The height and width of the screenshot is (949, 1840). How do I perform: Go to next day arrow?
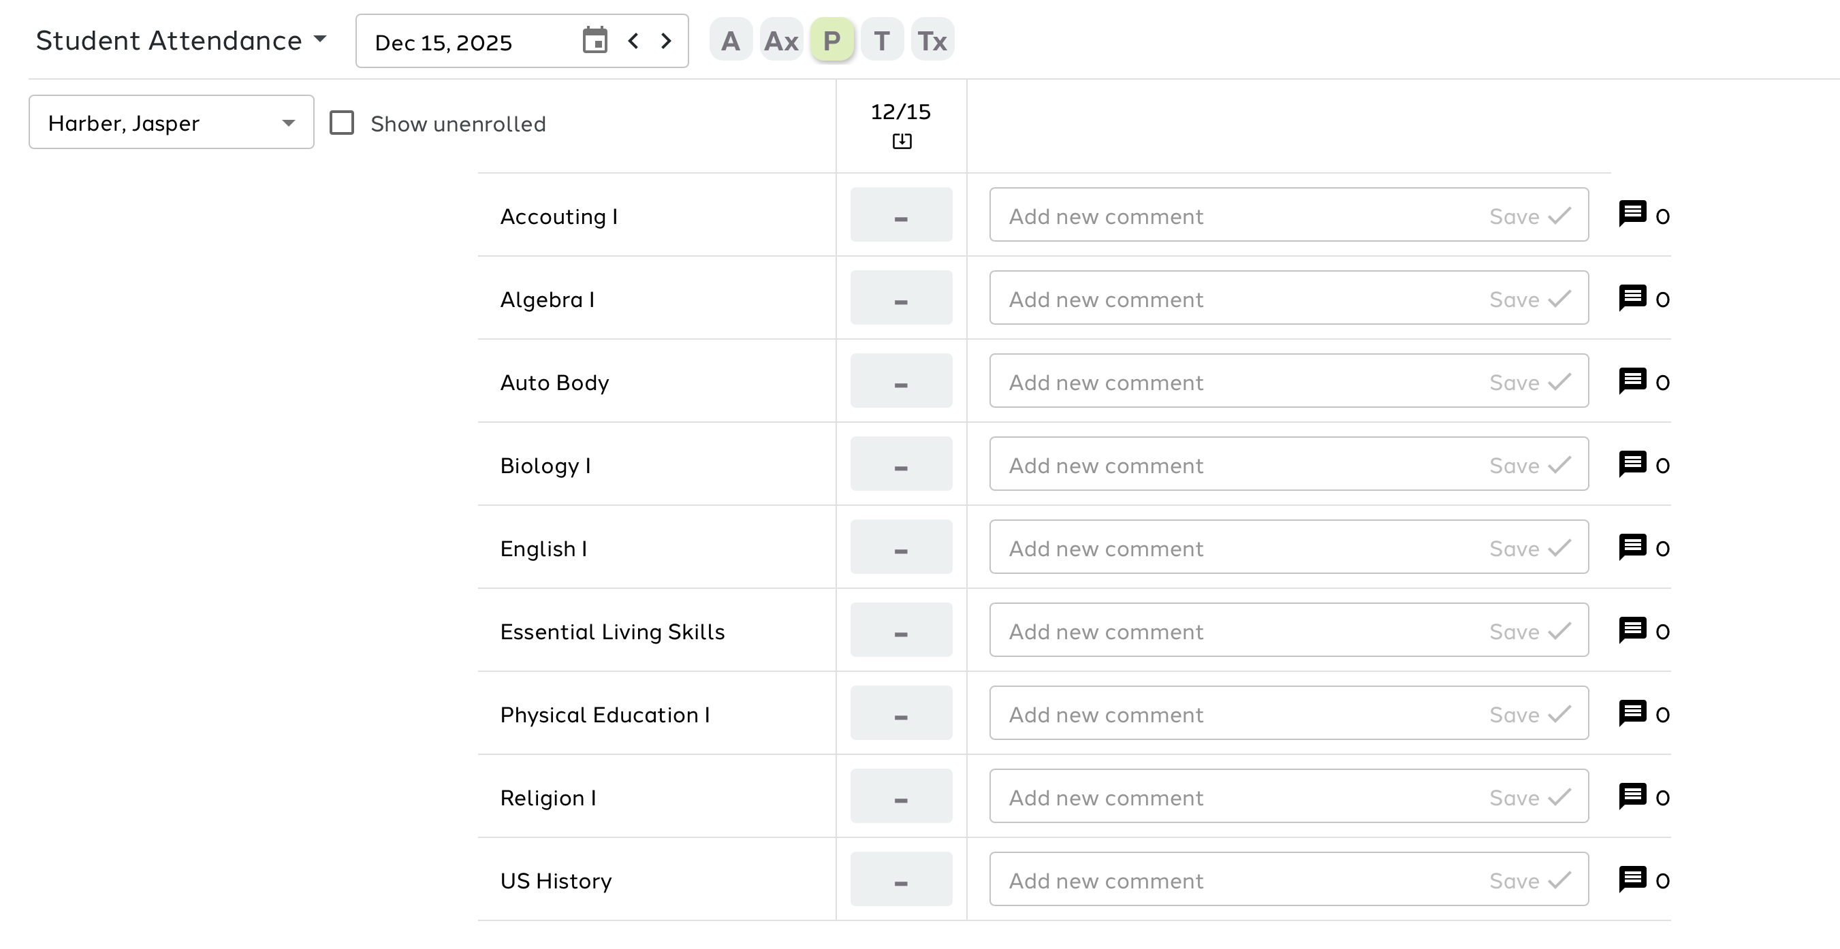pyautogui.click(x=666, y=41)
